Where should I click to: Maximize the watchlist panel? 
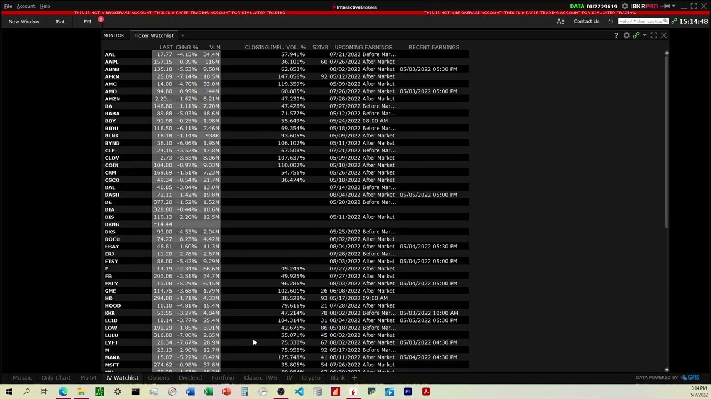point(654,35)
